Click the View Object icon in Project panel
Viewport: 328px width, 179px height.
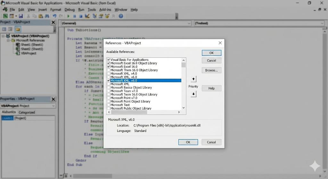click(x=10, y=29)
